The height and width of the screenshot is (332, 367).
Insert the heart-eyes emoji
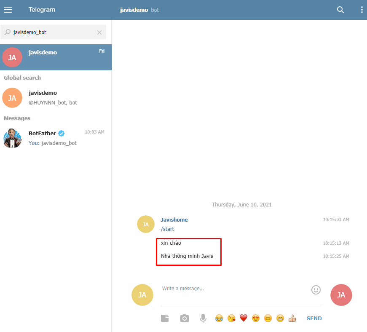[x=256, y=318]
